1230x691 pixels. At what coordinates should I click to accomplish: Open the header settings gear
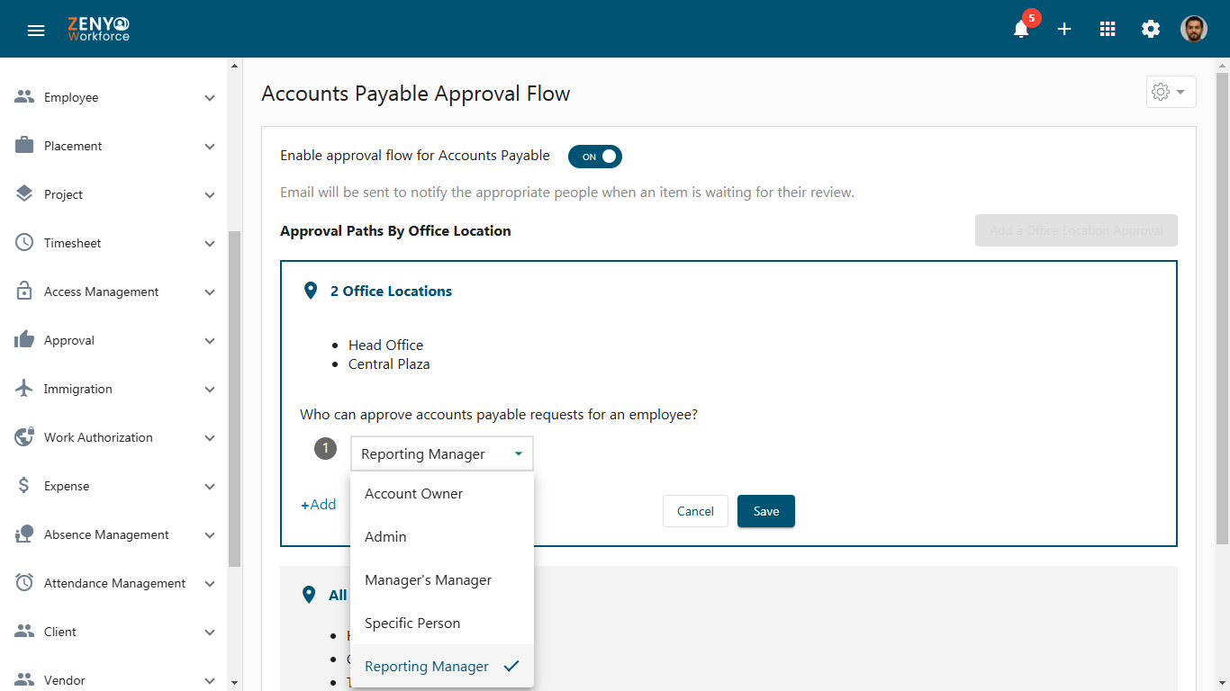[x=1151, y=29]
